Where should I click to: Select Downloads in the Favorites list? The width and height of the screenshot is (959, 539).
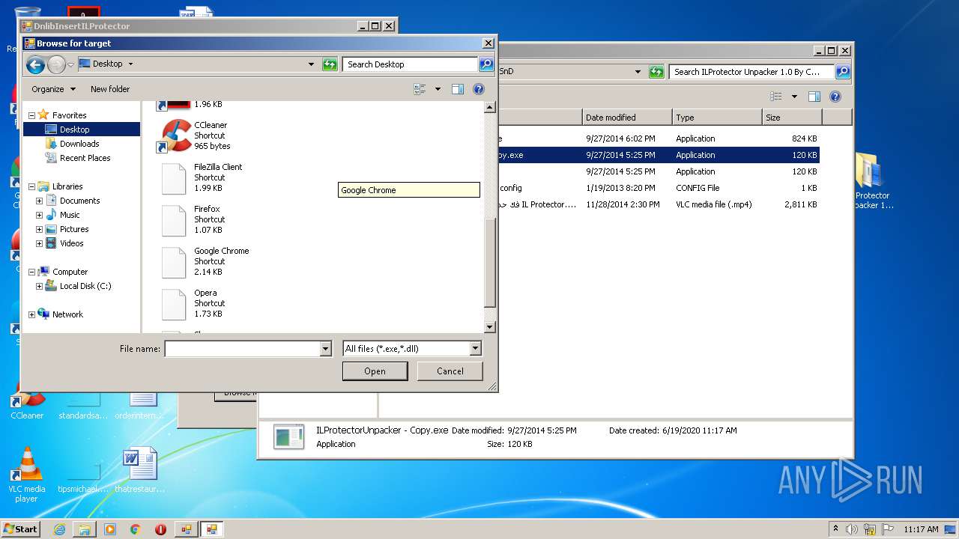(x=79, y=144)
